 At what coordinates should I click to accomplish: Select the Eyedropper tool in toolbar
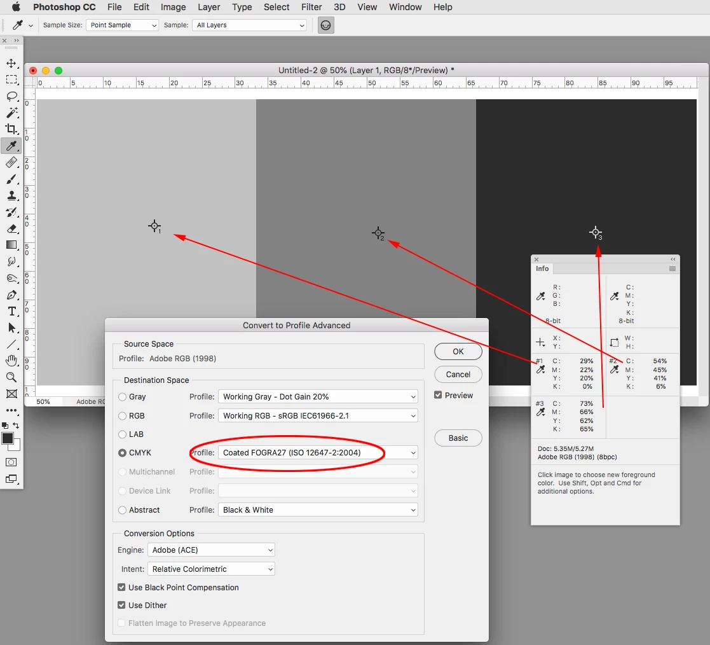(x=11, y=146)
